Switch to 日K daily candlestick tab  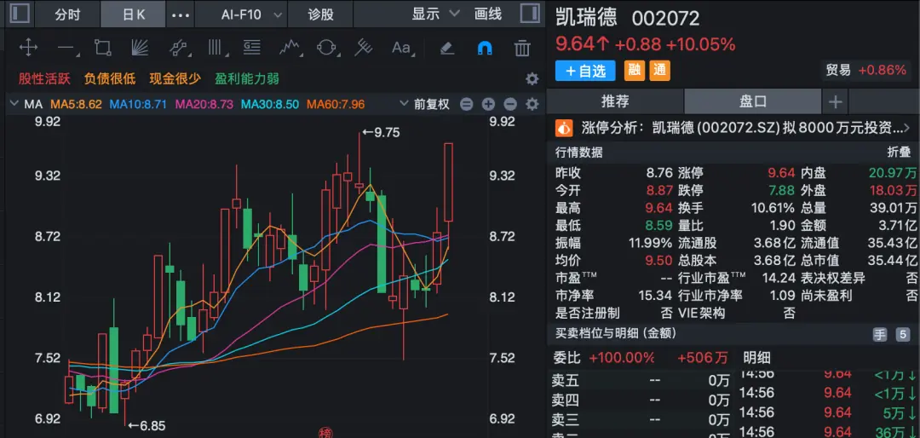(133, 14)
